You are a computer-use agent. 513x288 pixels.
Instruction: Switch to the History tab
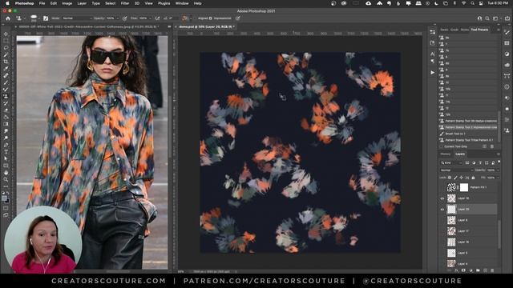pos(446,154)
